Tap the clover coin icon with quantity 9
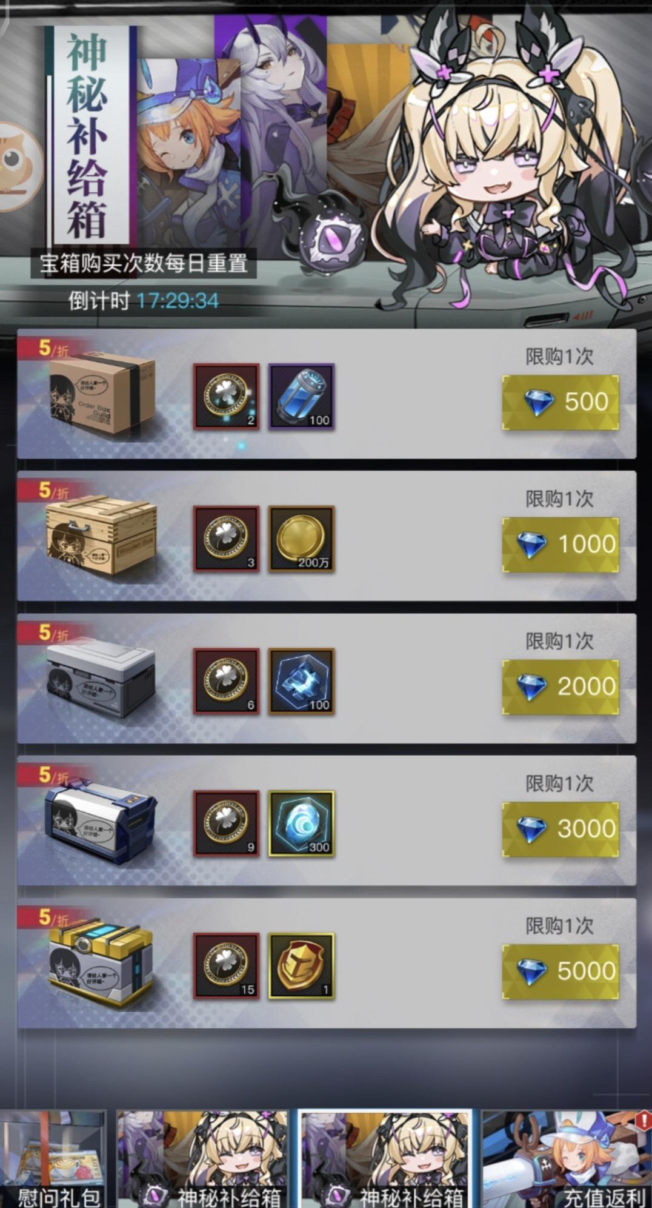The width and height of the screenshot is (652, 1208). [227, 824]
